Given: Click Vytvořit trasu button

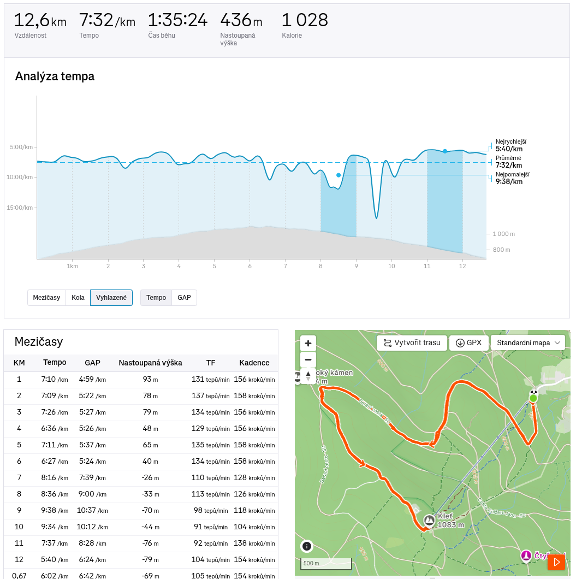Looking at the screenshot, I should pos(412,342).
